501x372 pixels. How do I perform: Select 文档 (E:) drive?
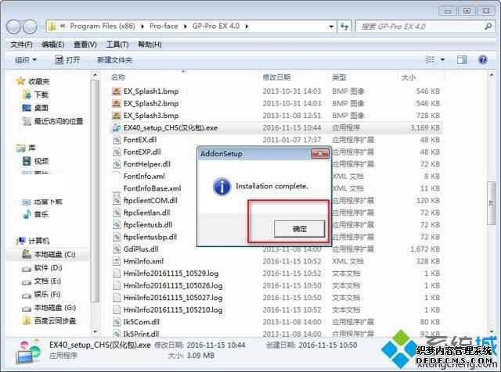(x=41, y=281)
